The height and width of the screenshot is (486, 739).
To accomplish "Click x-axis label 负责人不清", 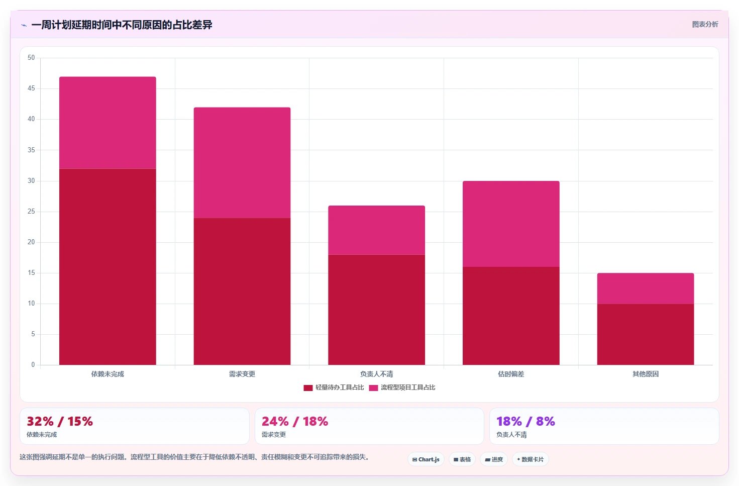I will coord(377,374).
